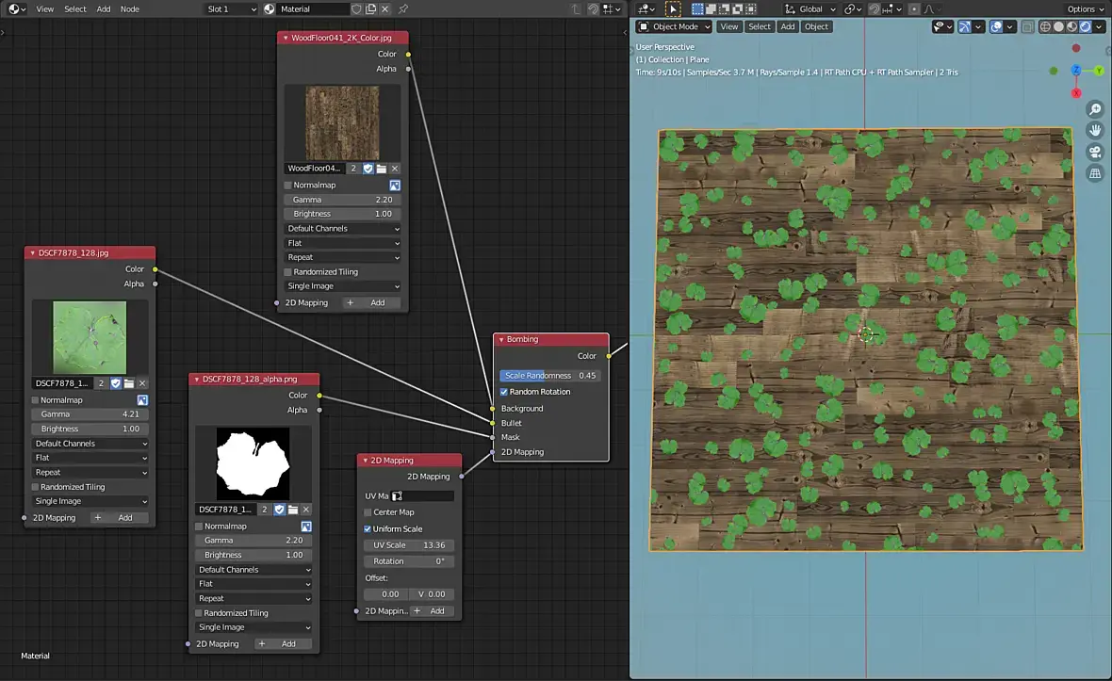The height and width of the screenshot is (681, 1112).
Task: Select rendered viewport shading mode
Action: pos(1086,26)
